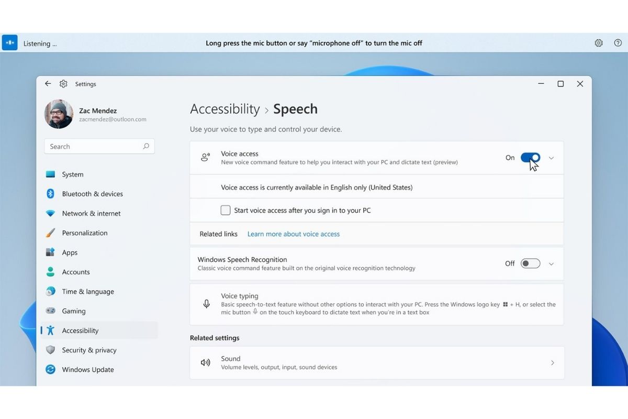Click the Bluetooth icon in sidebar
The image size is (628, 419).
coord(50,194)
